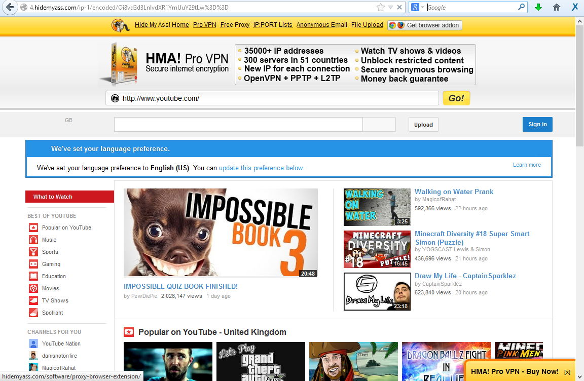Screen dimensions: 584x381
Task: Click the YouTube search input field
Action: [x=238, y=124]
